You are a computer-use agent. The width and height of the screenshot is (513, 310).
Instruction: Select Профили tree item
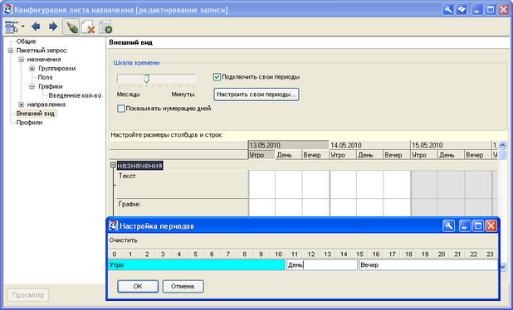click(29, 123)
